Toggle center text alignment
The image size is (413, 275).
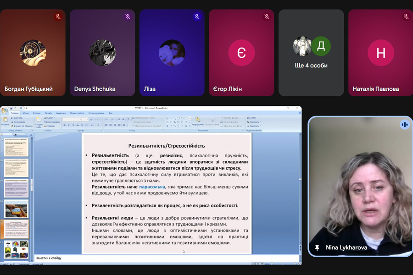coord(111,125)
